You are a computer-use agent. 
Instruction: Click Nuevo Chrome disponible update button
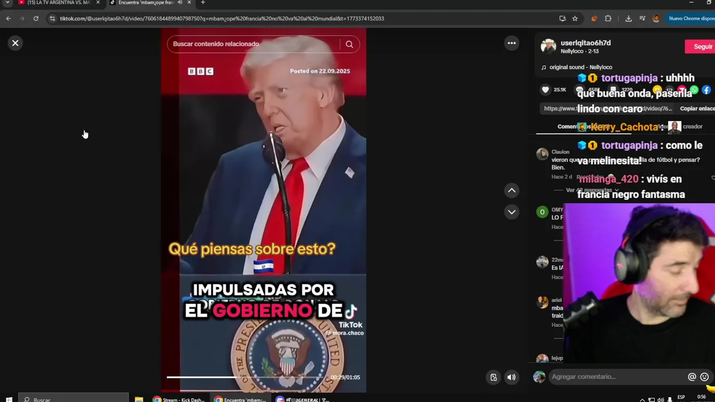point(691,18)
